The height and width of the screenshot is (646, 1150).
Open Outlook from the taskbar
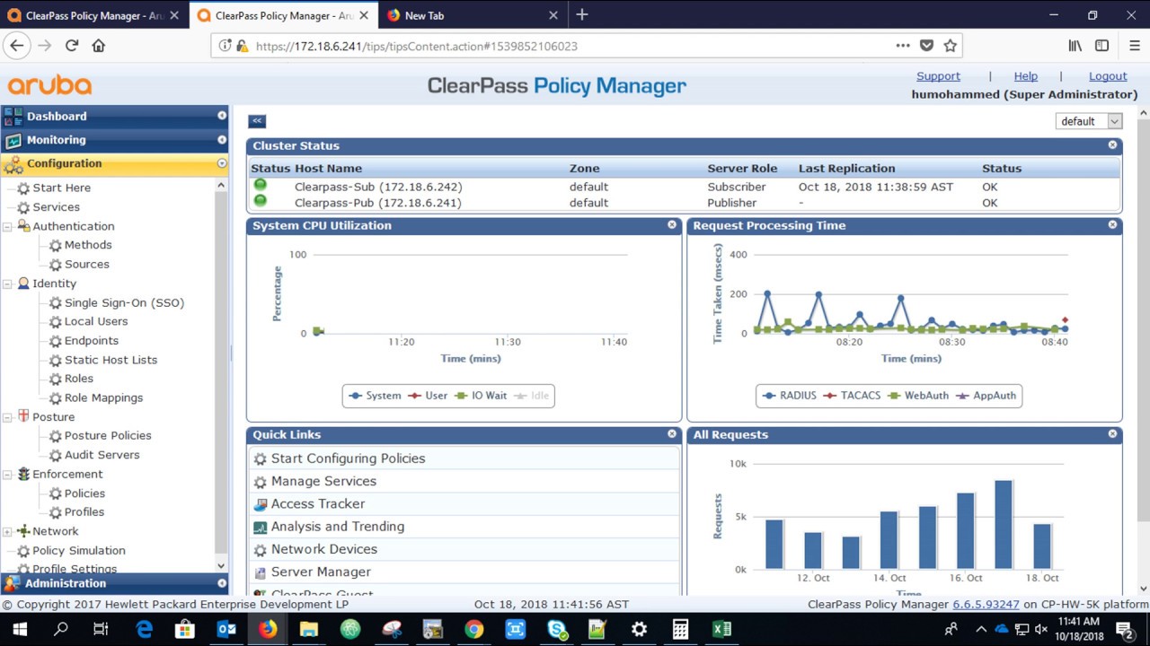coord(226,629)
